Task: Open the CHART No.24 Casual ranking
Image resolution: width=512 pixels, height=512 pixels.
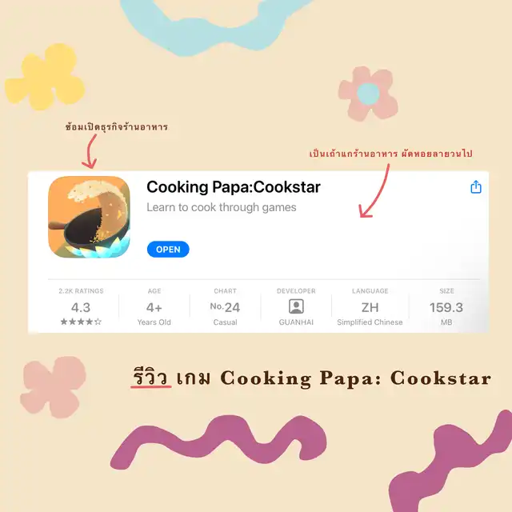Action: (225, 307)
